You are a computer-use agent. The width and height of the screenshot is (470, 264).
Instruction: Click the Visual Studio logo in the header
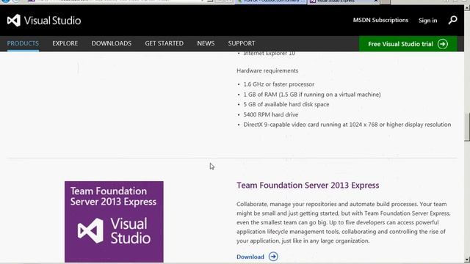click(x=44, y=21)
